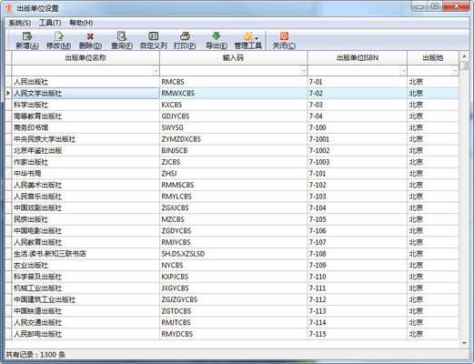Viewport: 474px width, 364px height.
Task: Select the row 农业出版社
Action: click(x=235, y=266)
